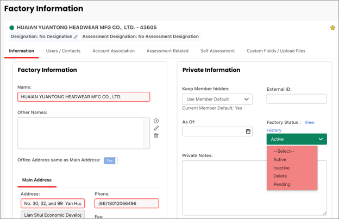The image size is (339, 219).
Task: Click the Address field with No. 30
Action: tap(53, 203)
